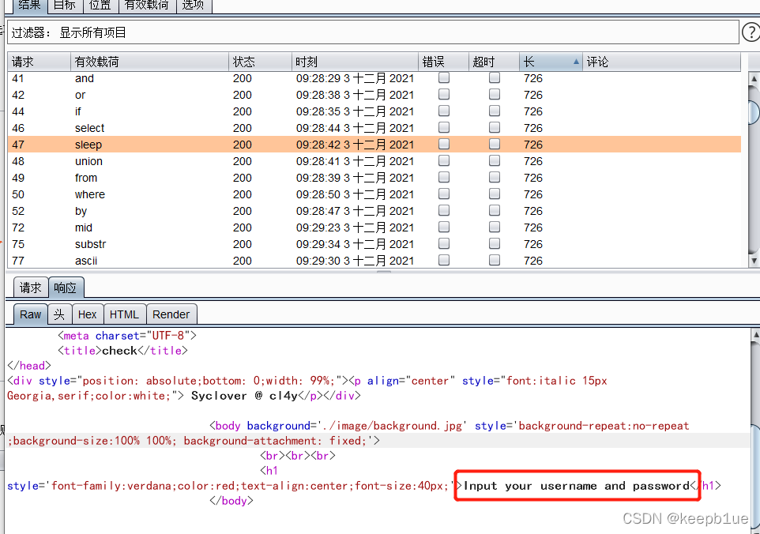Toggle 超时 checkbox for the 'where' row

pos(495,194)
